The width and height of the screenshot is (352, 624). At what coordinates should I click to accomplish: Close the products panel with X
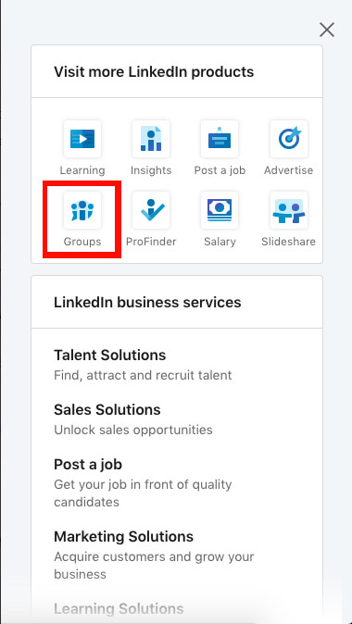click(327, 30)
